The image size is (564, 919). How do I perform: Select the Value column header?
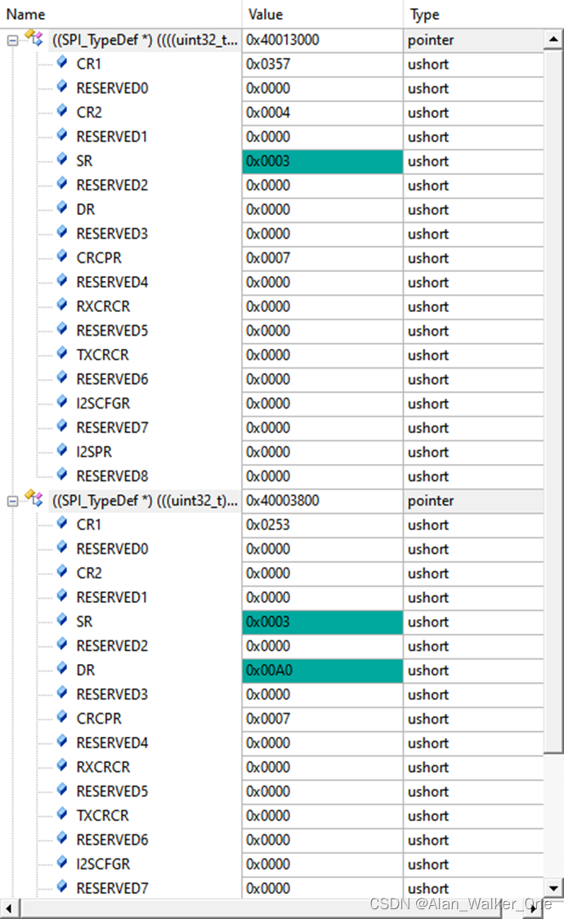(322, 14)
